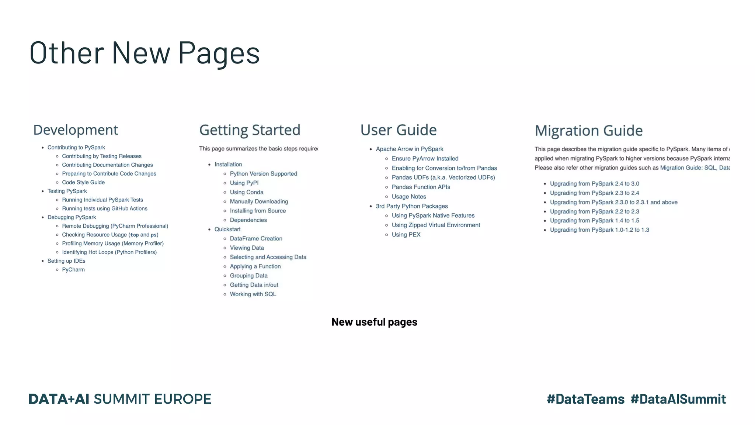Open Migration Guide: SQL link in paragraph
755x425 pixels.
click(688, 168)
